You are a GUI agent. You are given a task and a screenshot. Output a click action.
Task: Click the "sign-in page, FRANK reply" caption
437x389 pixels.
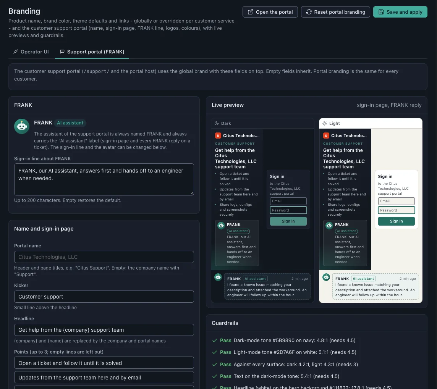tap(389, 105)
